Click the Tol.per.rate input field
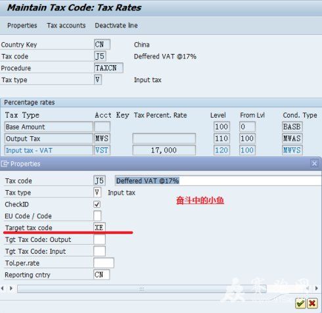322x313 pixels. click(x=104, y=263)
